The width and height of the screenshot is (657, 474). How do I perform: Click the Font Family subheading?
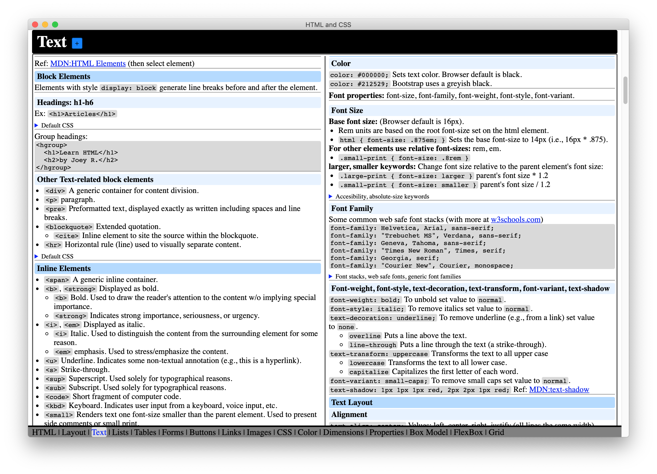tap(472, 208)
